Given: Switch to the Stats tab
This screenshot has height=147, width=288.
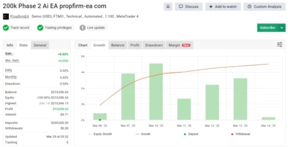Looking at the screenshot, I should point(23,45).
